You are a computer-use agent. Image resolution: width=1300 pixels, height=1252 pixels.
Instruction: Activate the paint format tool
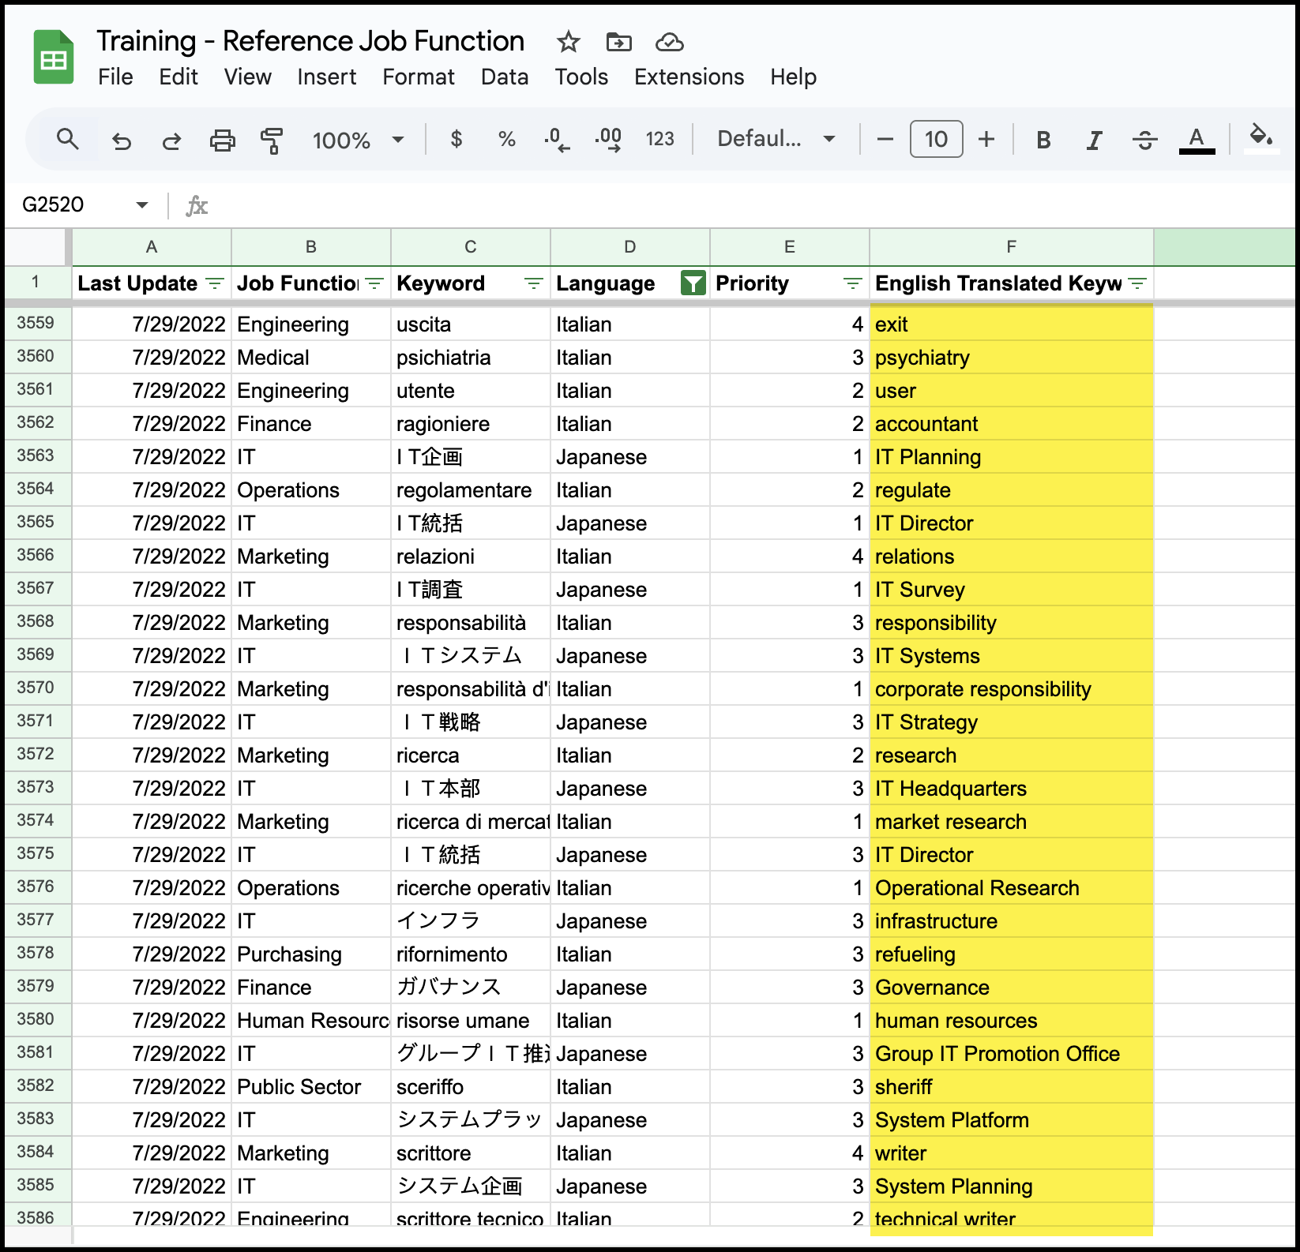[x=272, y=141]
